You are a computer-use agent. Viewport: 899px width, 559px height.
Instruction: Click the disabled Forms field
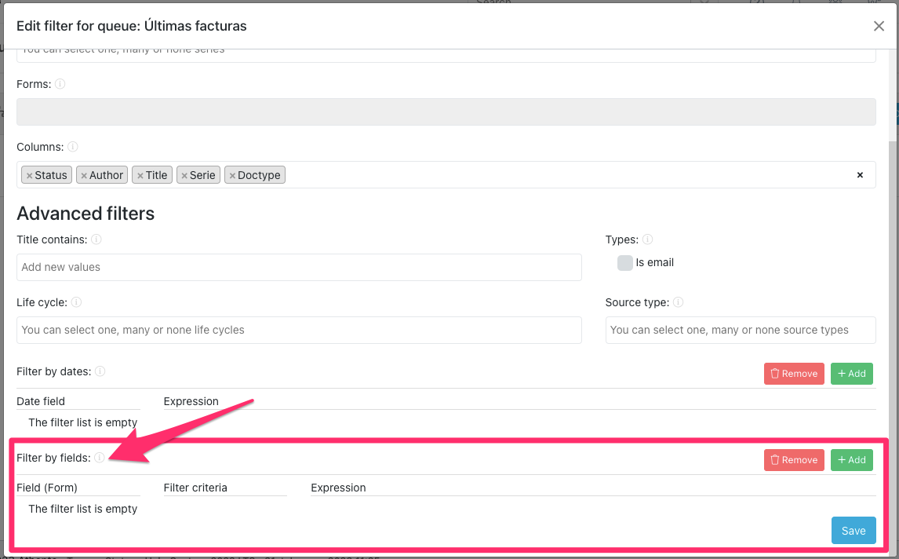click(x=446, y=112)
